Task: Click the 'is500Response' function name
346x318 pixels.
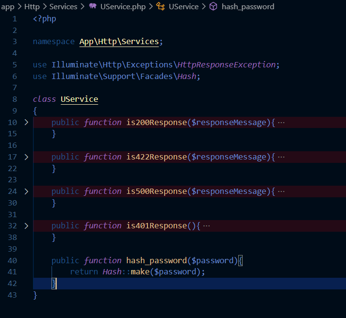Action: pyautogui.click(x=156, y=191)
